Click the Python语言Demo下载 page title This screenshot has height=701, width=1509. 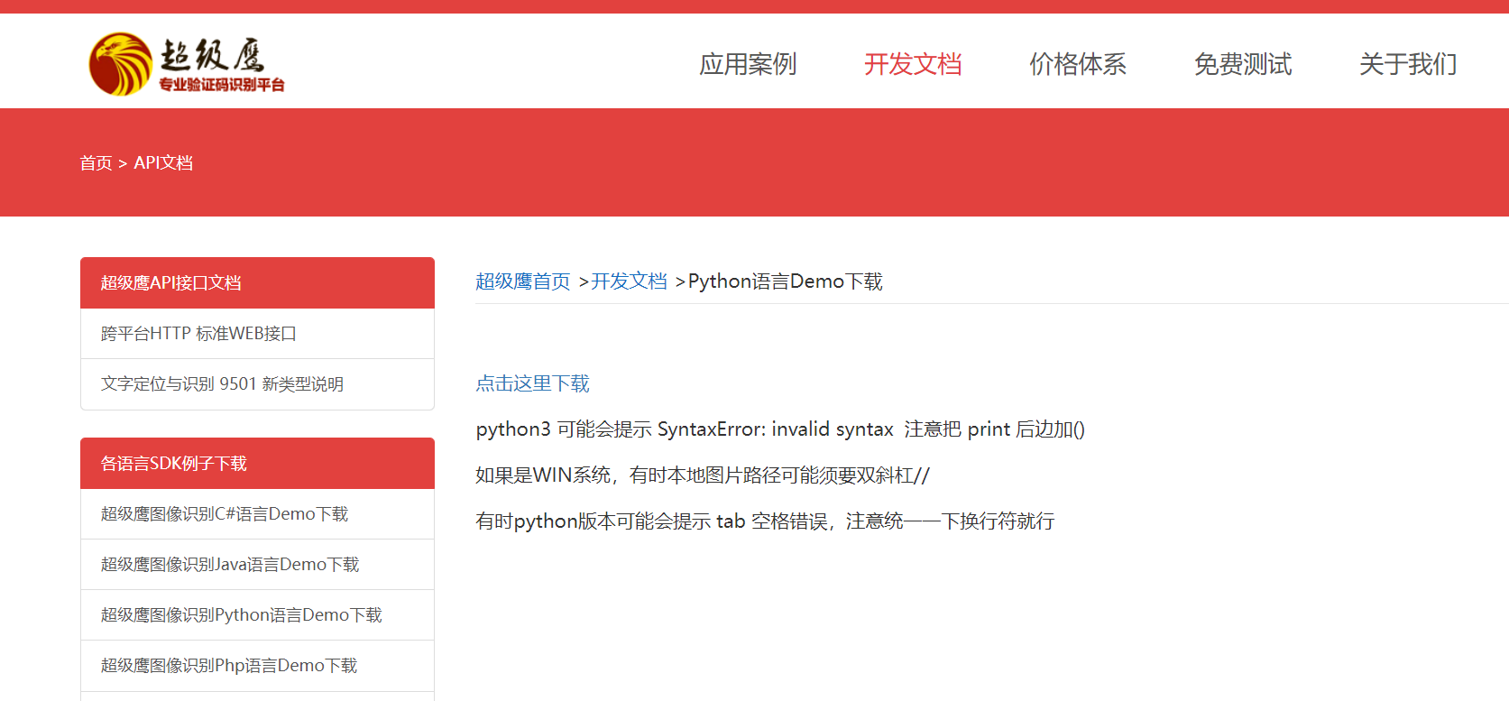pos(785,281)
